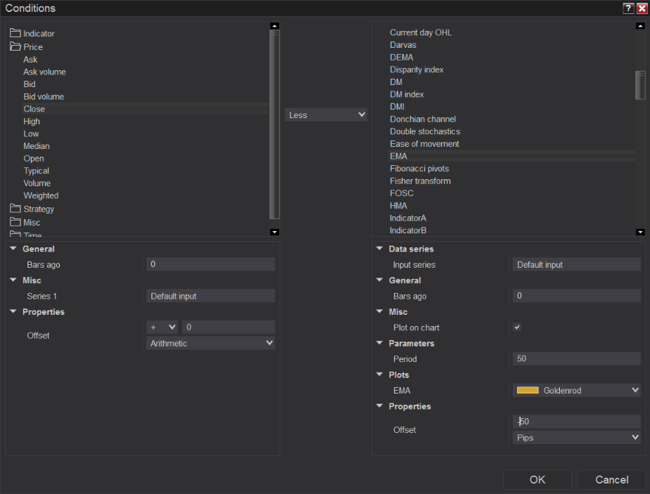Open the Goldenrod plot color dropdown
The width and height of the screenshot is (650, 494).
click(577, 390)
